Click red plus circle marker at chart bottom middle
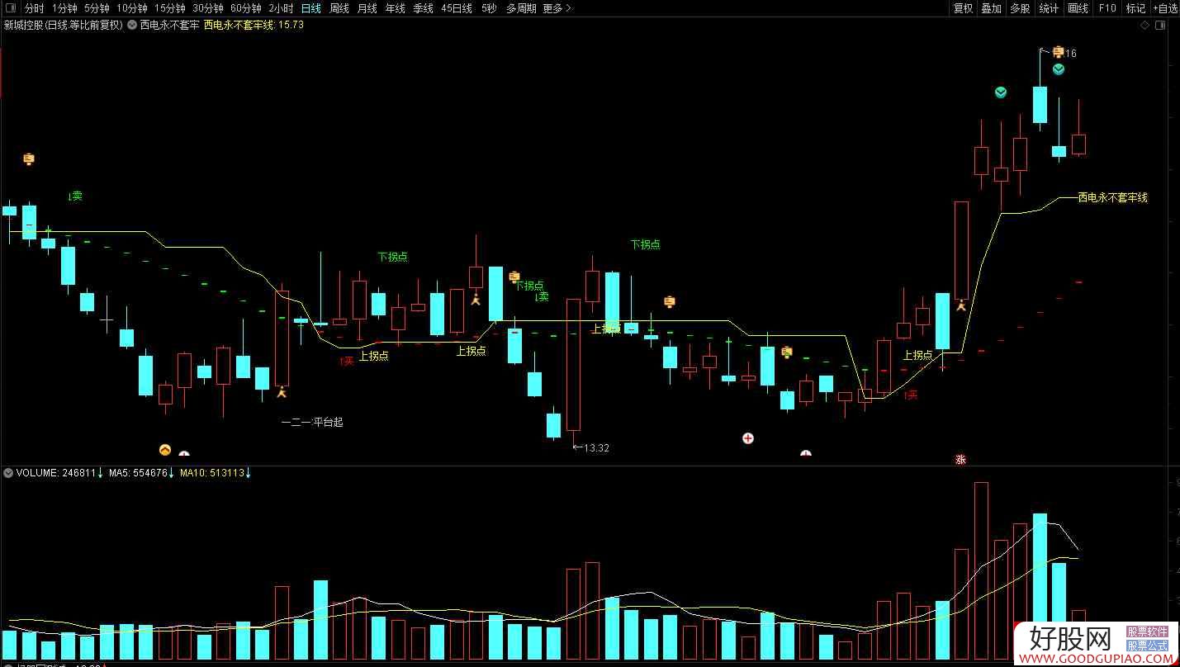The image size is (1180, 667). click(748, 438)
